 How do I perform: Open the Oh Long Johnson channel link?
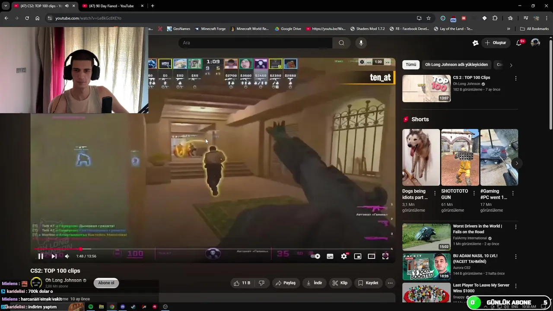[64, 280]
